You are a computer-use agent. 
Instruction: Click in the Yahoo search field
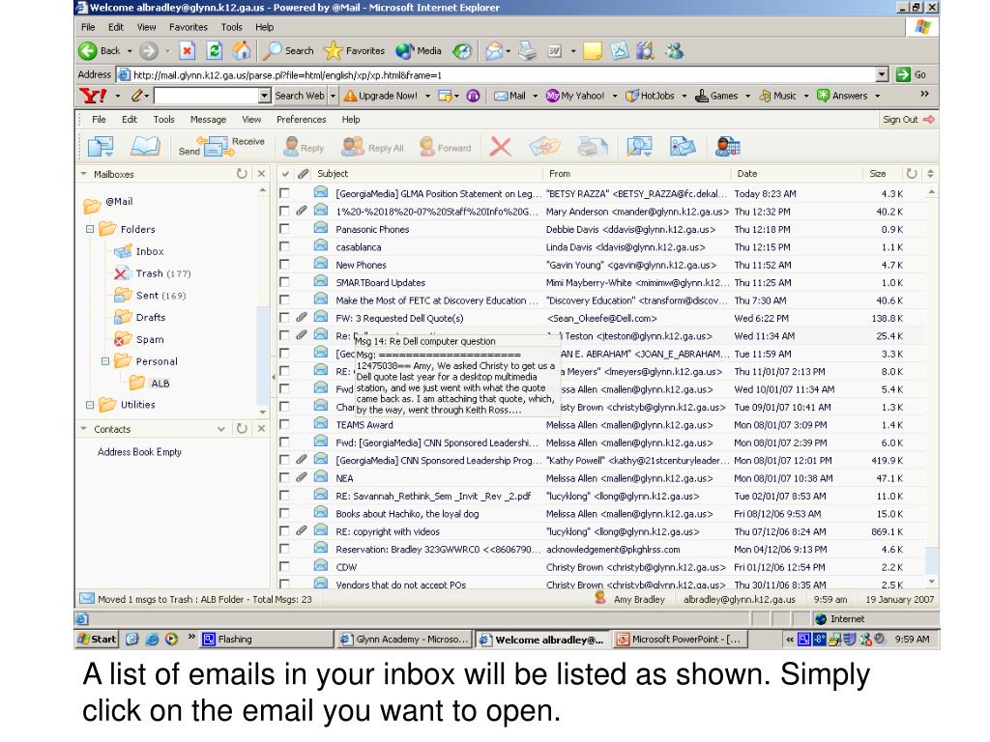[207, 96]
